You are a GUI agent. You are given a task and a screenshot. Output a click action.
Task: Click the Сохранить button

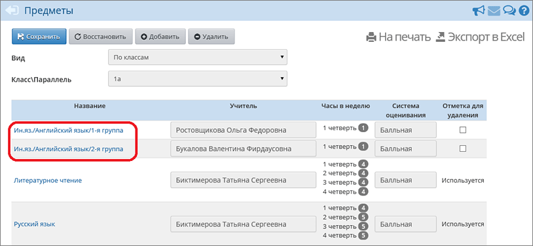point(39,37)
